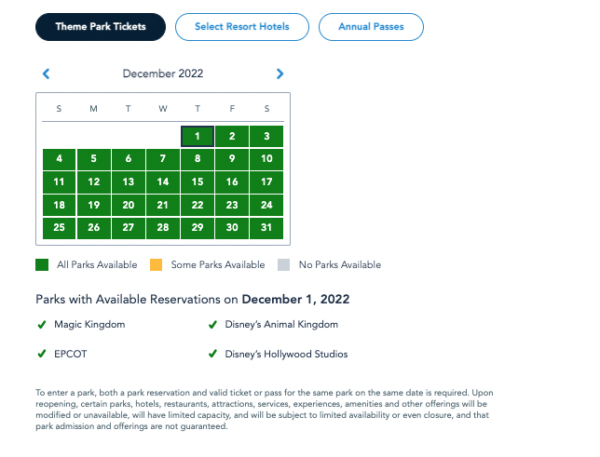The image size is (600, 457).
Task: Click the December 2022 month heading
Action: coord(163,74)
